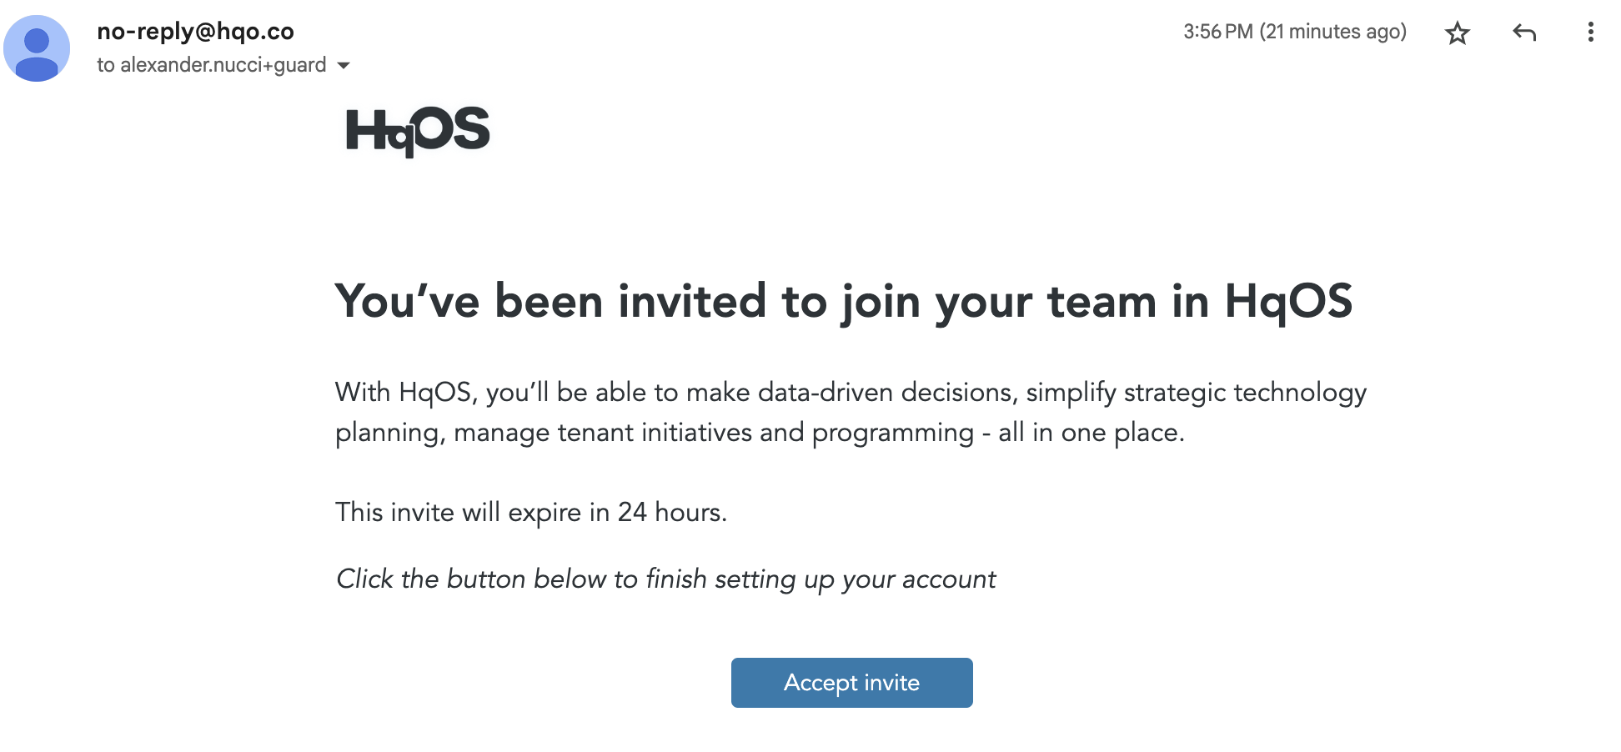Click the italic "Click the button below" text

point(665,579)
